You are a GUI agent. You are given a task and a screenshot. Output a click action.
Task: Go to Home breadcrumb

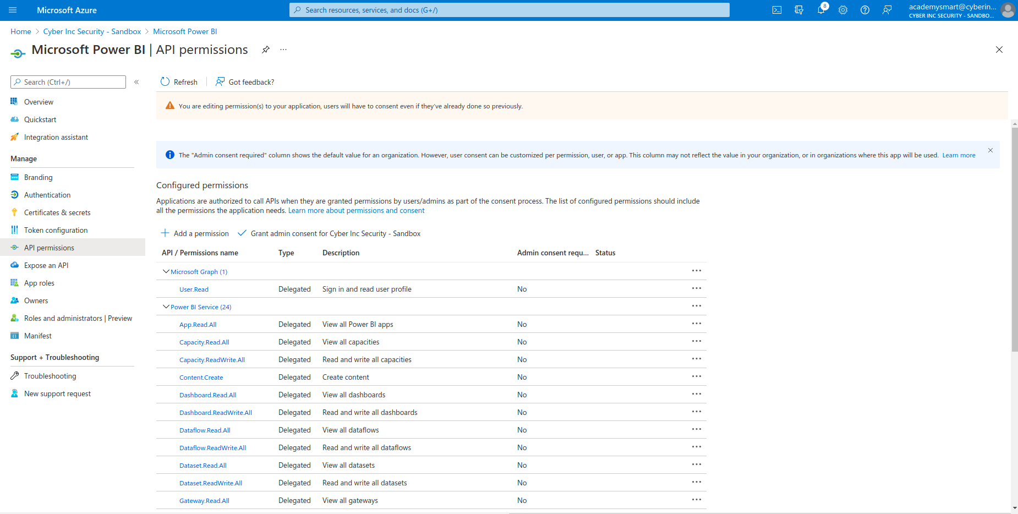(x=21, y=31)
